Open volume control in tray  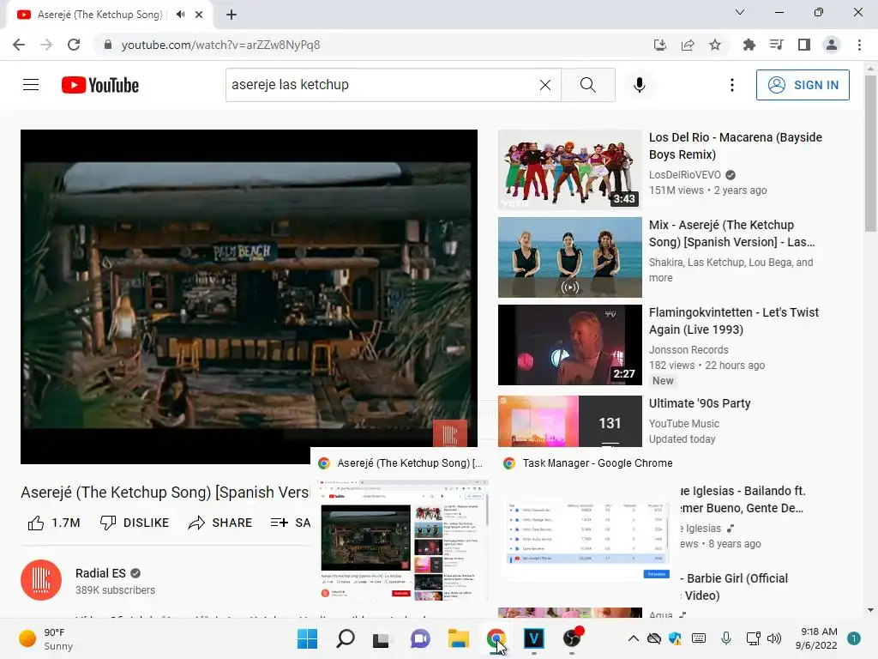774,638
